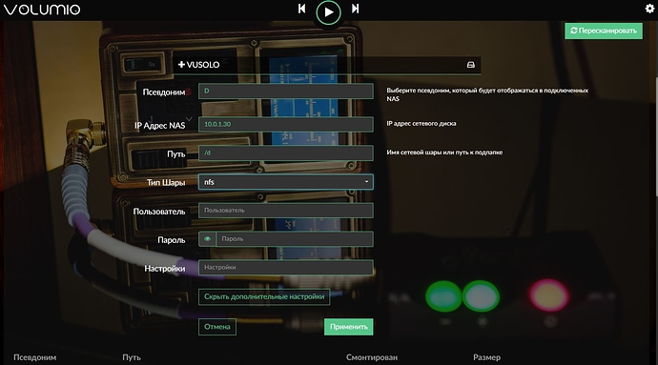Click the IP Адрес NAS field

pos(286,124)
